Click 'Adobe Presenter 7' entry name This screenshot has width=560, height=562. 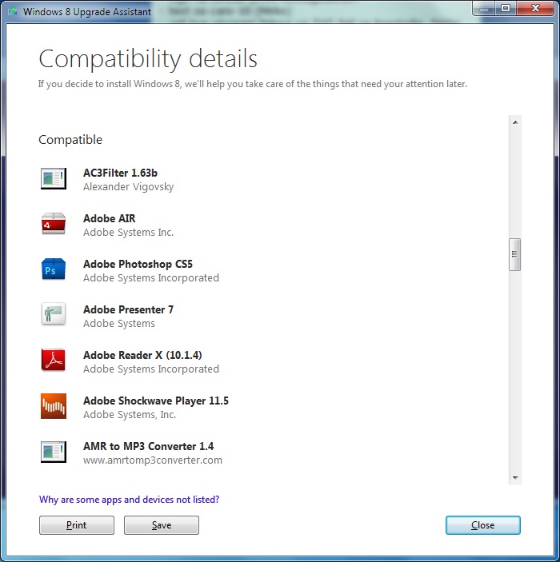[129, 309]
